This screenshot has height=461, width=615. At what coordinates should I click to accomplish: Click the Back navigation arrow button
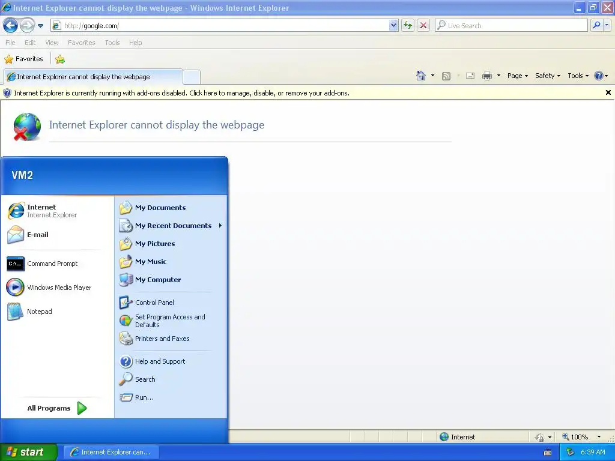tap(11, 26)
